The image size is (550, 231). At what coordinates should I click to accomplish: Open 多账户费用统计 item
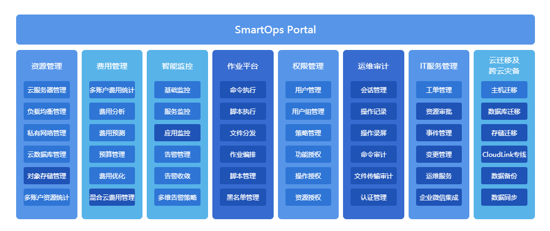click(x=112, y=90)
